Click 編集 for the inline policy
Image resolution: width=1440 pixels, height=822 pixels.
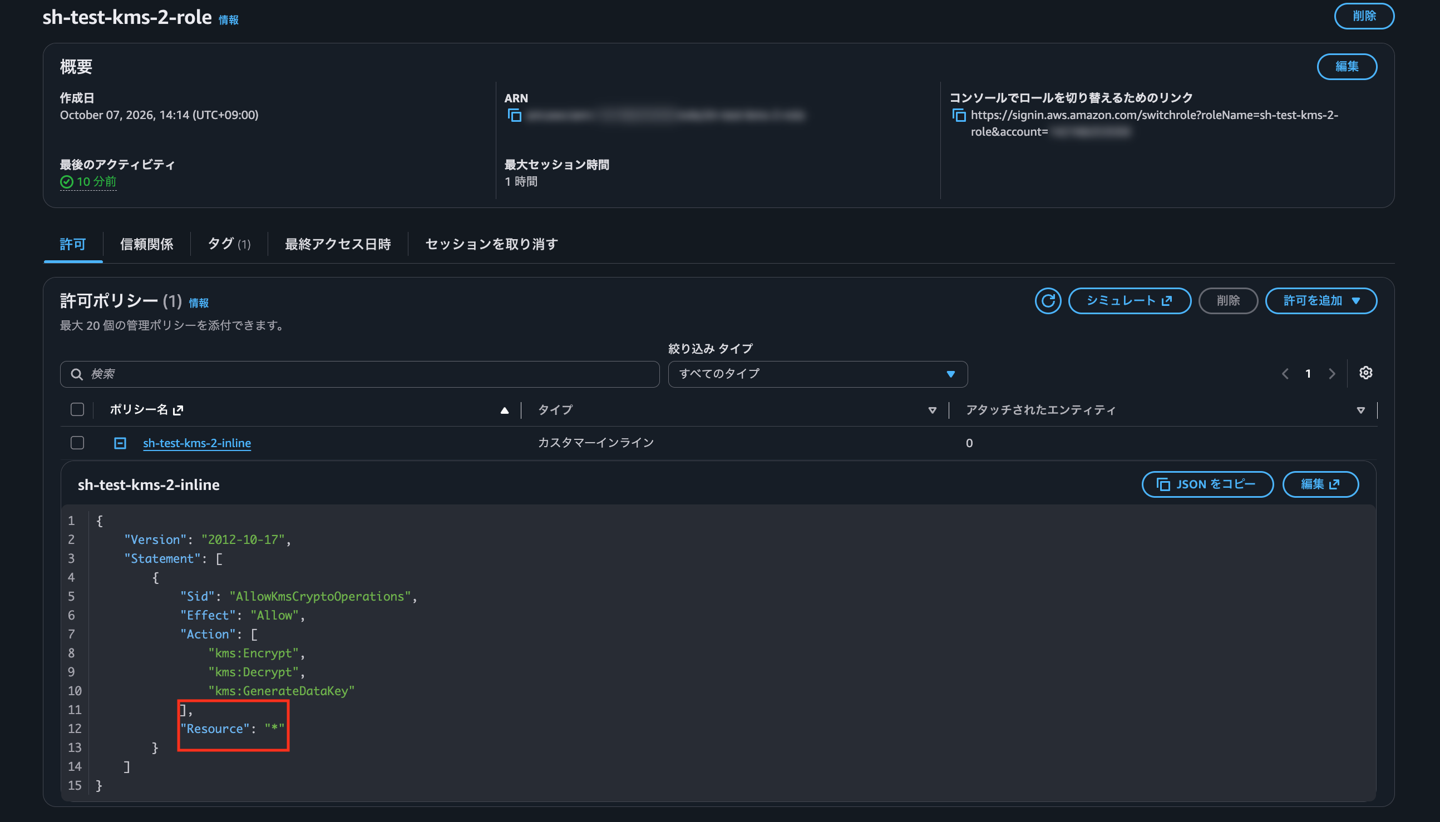click(1320, 484)
